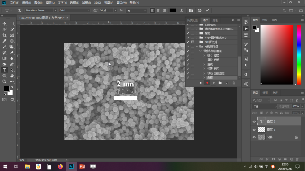Create warped text

click(182, 10)
